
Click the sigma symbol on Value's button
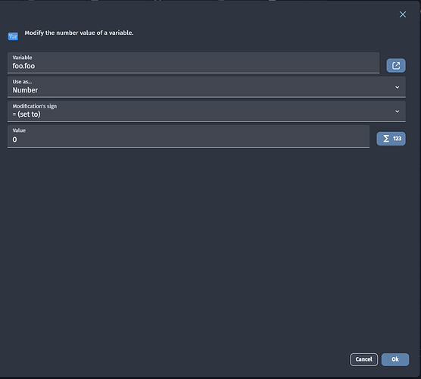(386, 139)
